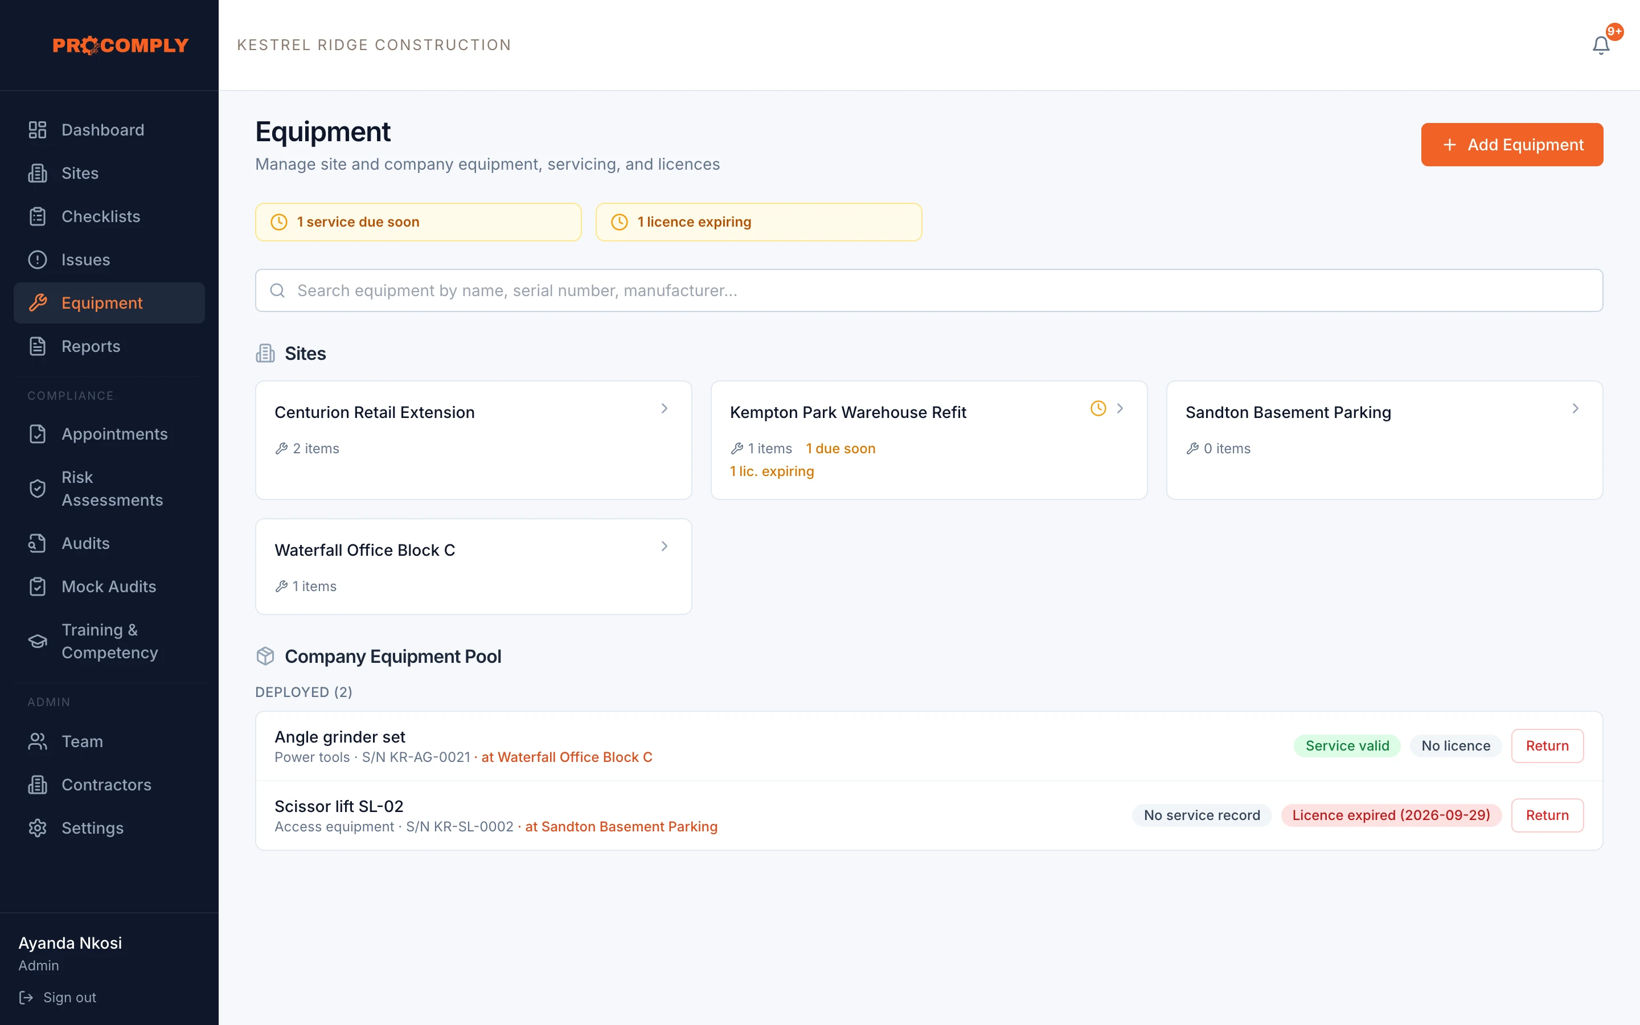Click the ProComply logo

(121, 46)
